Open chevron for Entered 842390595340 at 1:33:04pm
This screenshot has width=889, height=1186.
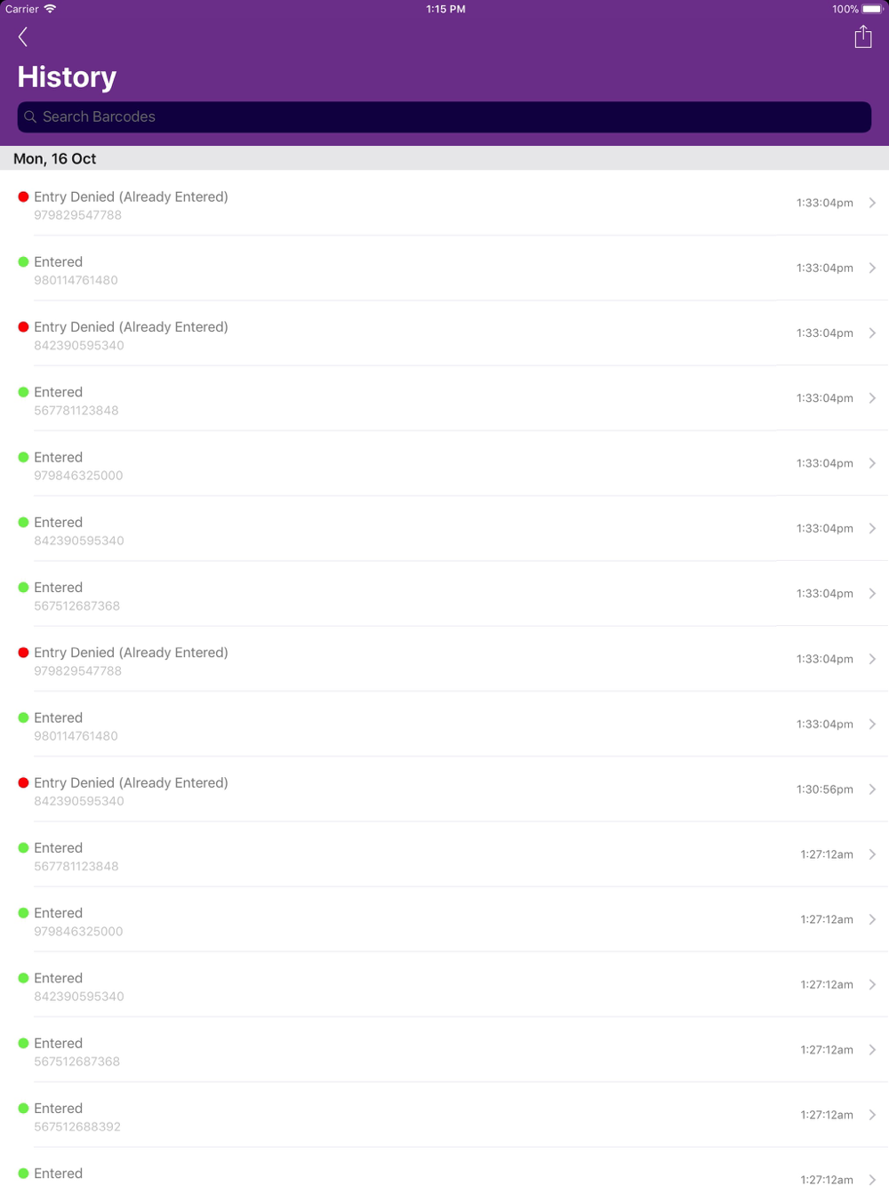click(x=872, y=529)
